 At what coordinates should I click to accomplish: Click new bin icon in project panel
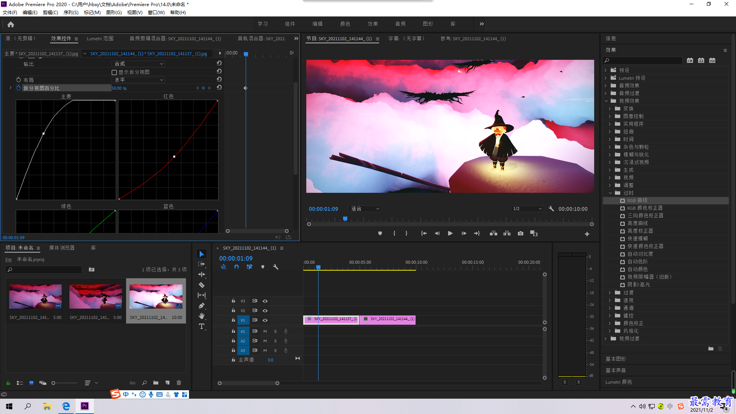point(156,383)
